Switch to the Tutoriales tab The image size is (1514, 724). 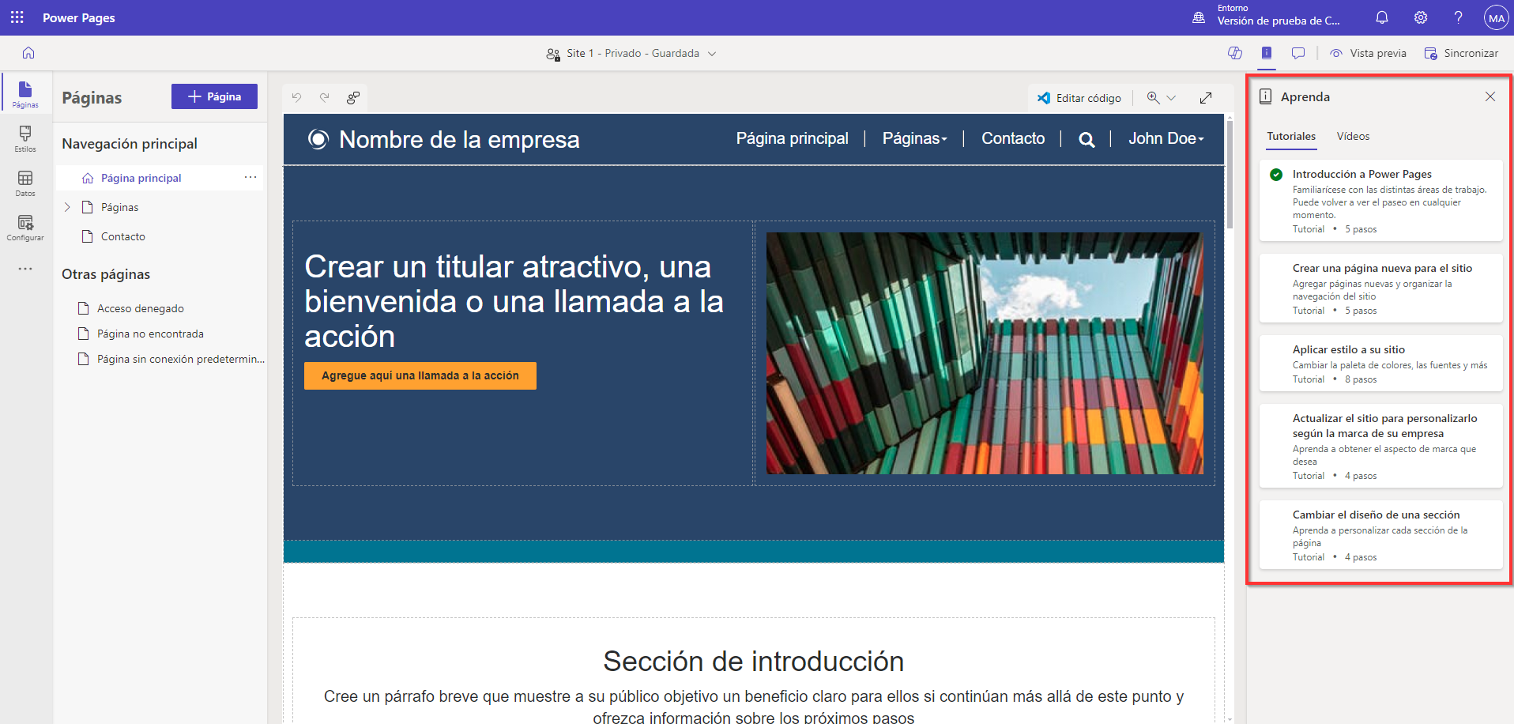click(1291, 136)
